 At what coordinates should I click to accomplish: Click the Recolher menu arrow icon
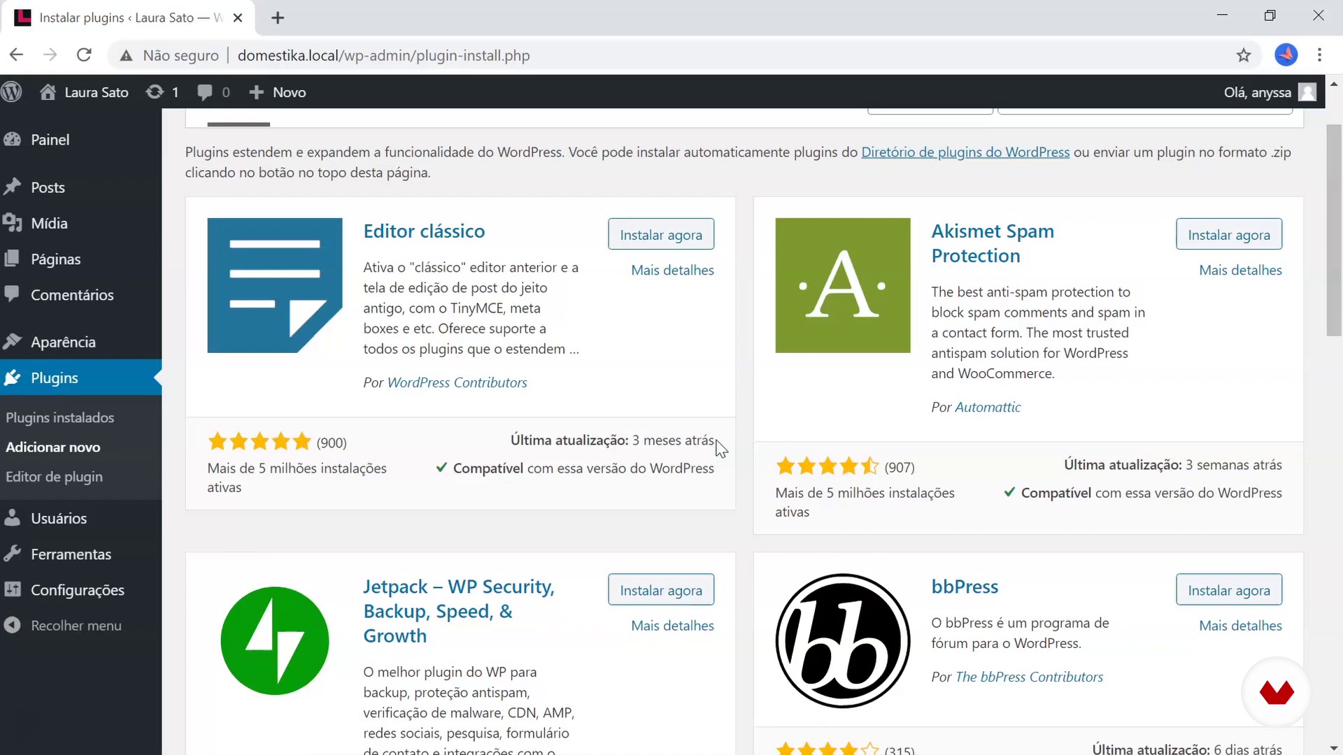point(12,625)
